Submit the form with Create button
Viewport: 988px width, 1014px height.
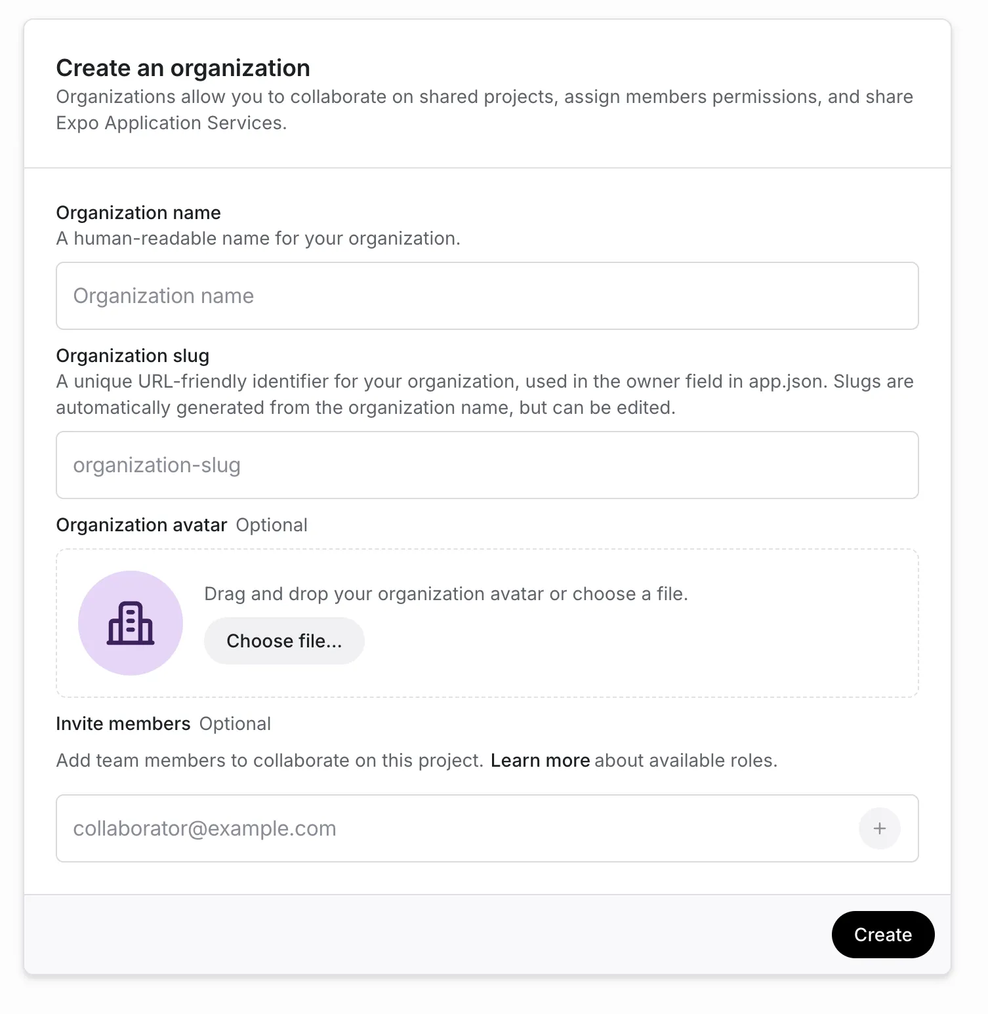[883, 935]
